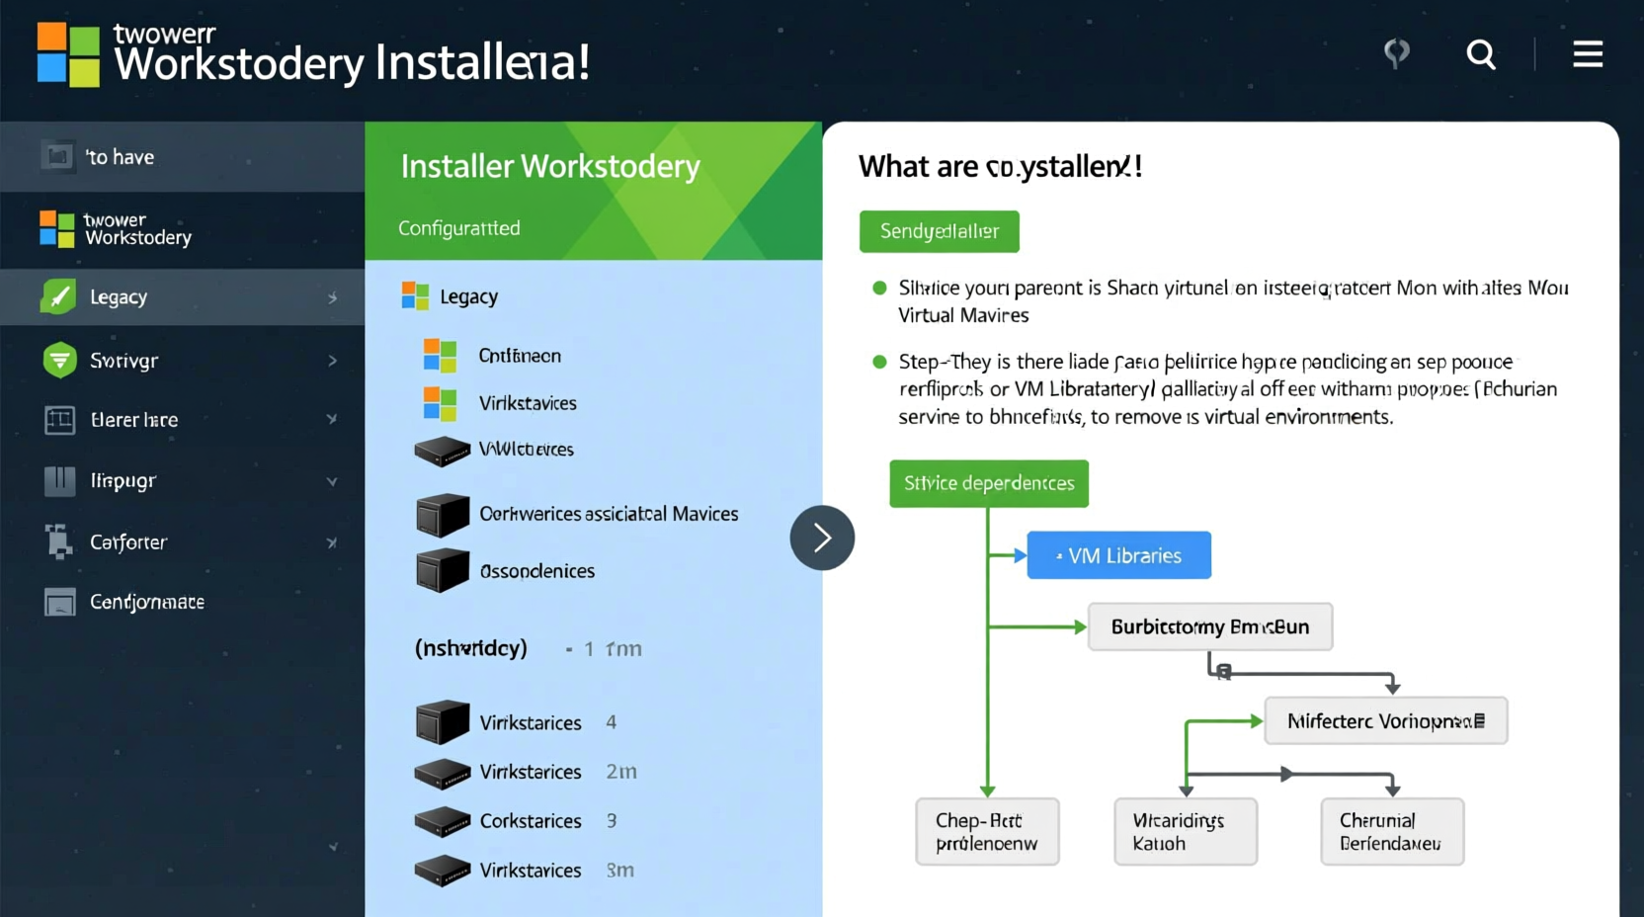Click the circular next-arrow navigation button

click(822, 537)
